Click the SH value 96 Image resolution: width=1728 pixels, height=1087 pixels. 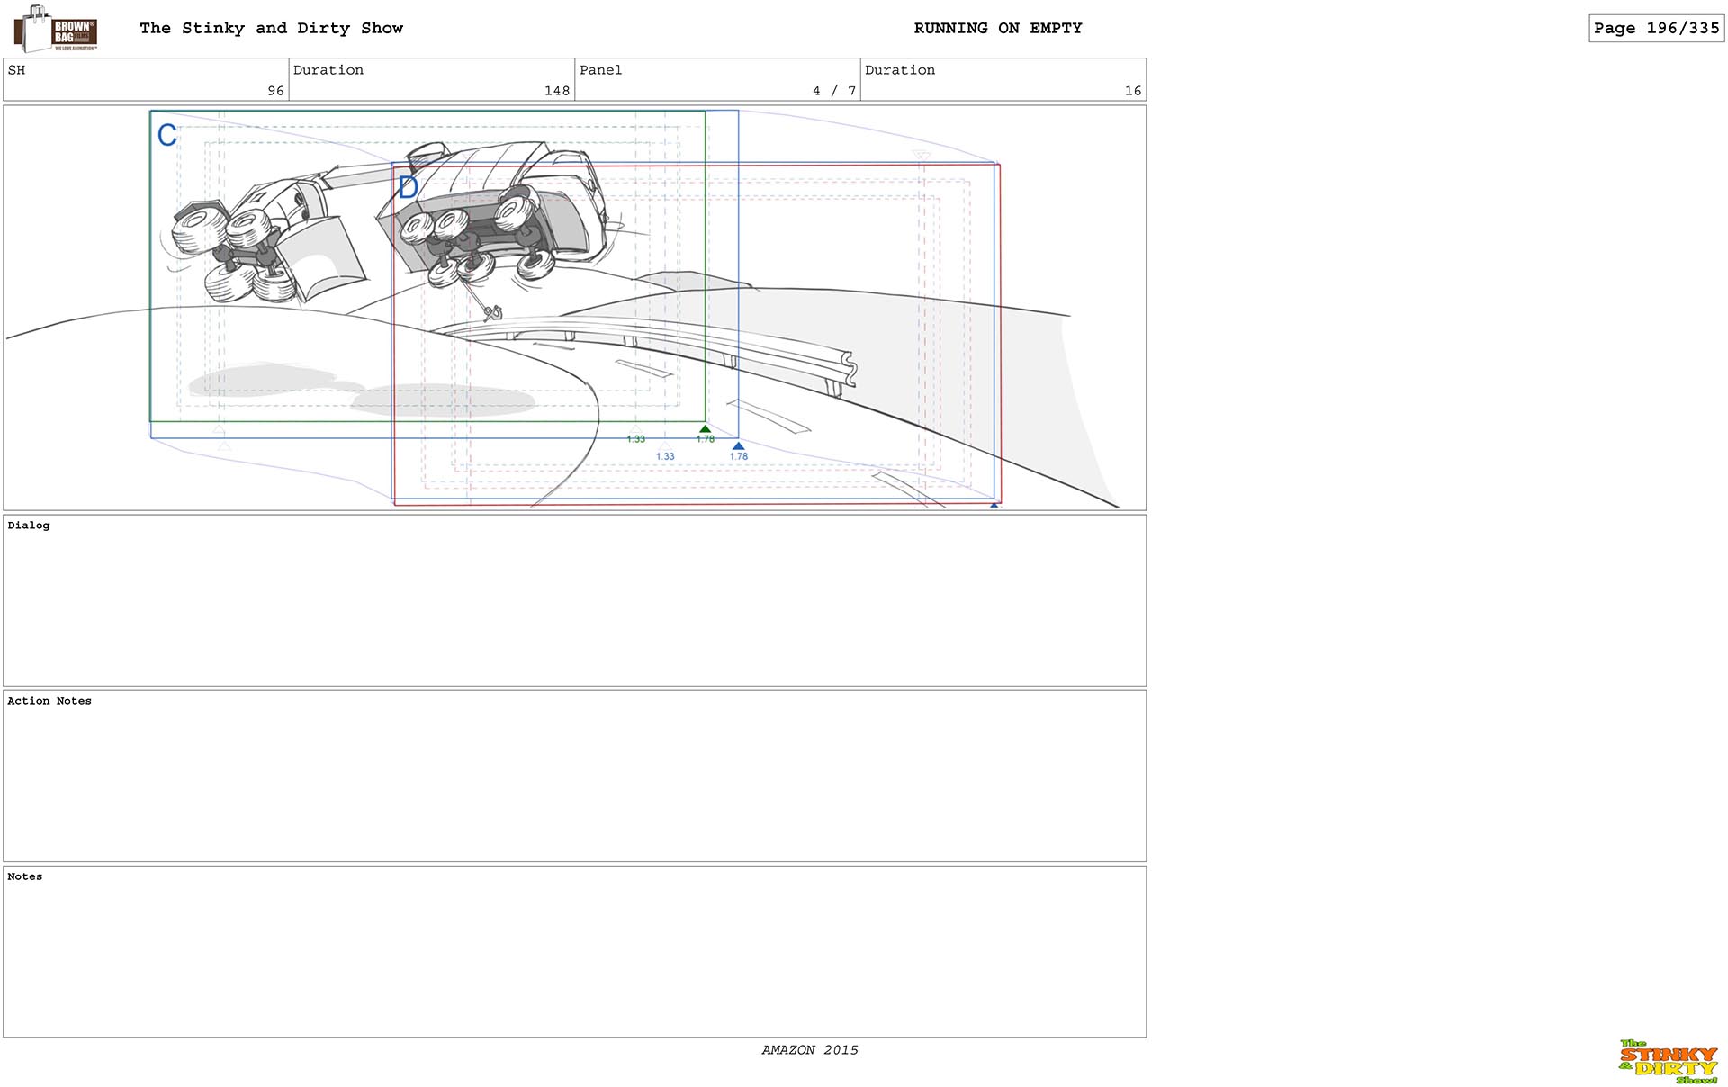pyautogui.click(x=275, y=91)
